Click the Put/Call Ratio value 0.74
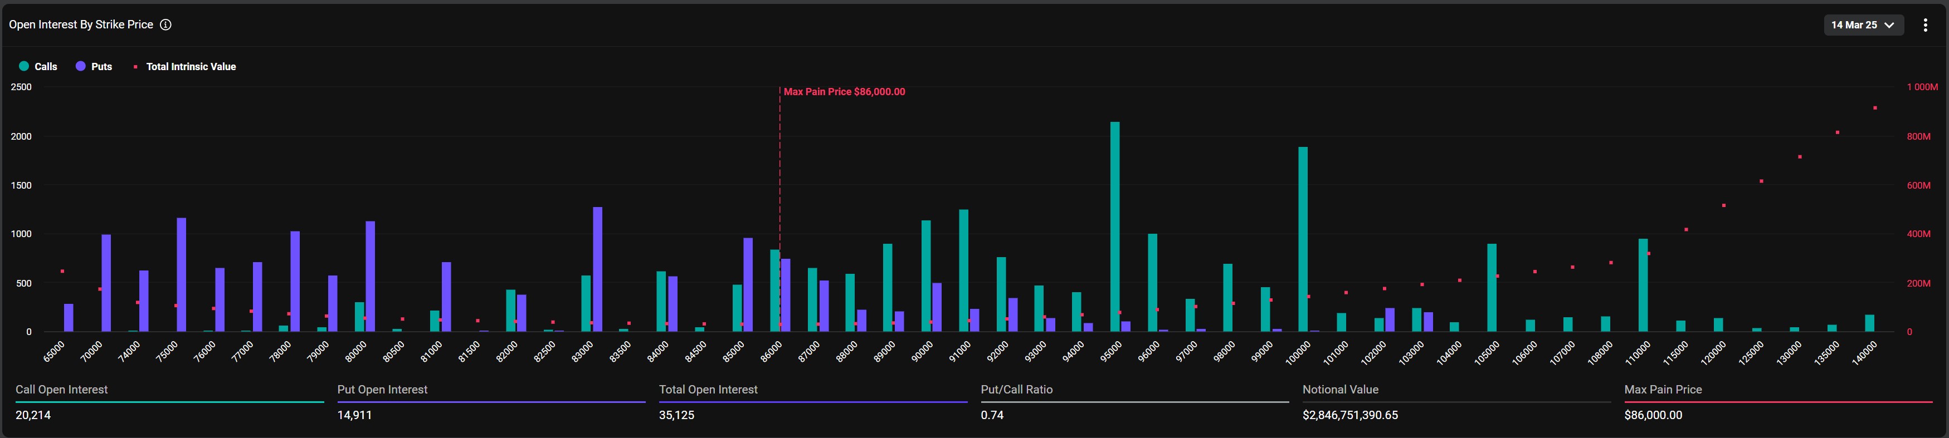This screenshot has width=1949, height=438. pos(992,415)
